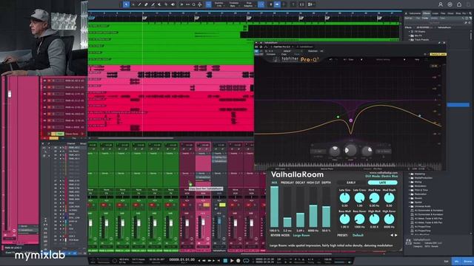The width and height of the screenshot is (474, 266).
Task: Open the 'Default' preset selector in ValhallaRoom
Action: (358, 235)
